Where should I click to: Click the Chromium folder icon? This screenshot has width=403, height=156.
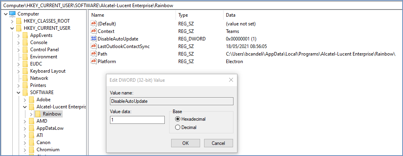[x=31, y=150]
